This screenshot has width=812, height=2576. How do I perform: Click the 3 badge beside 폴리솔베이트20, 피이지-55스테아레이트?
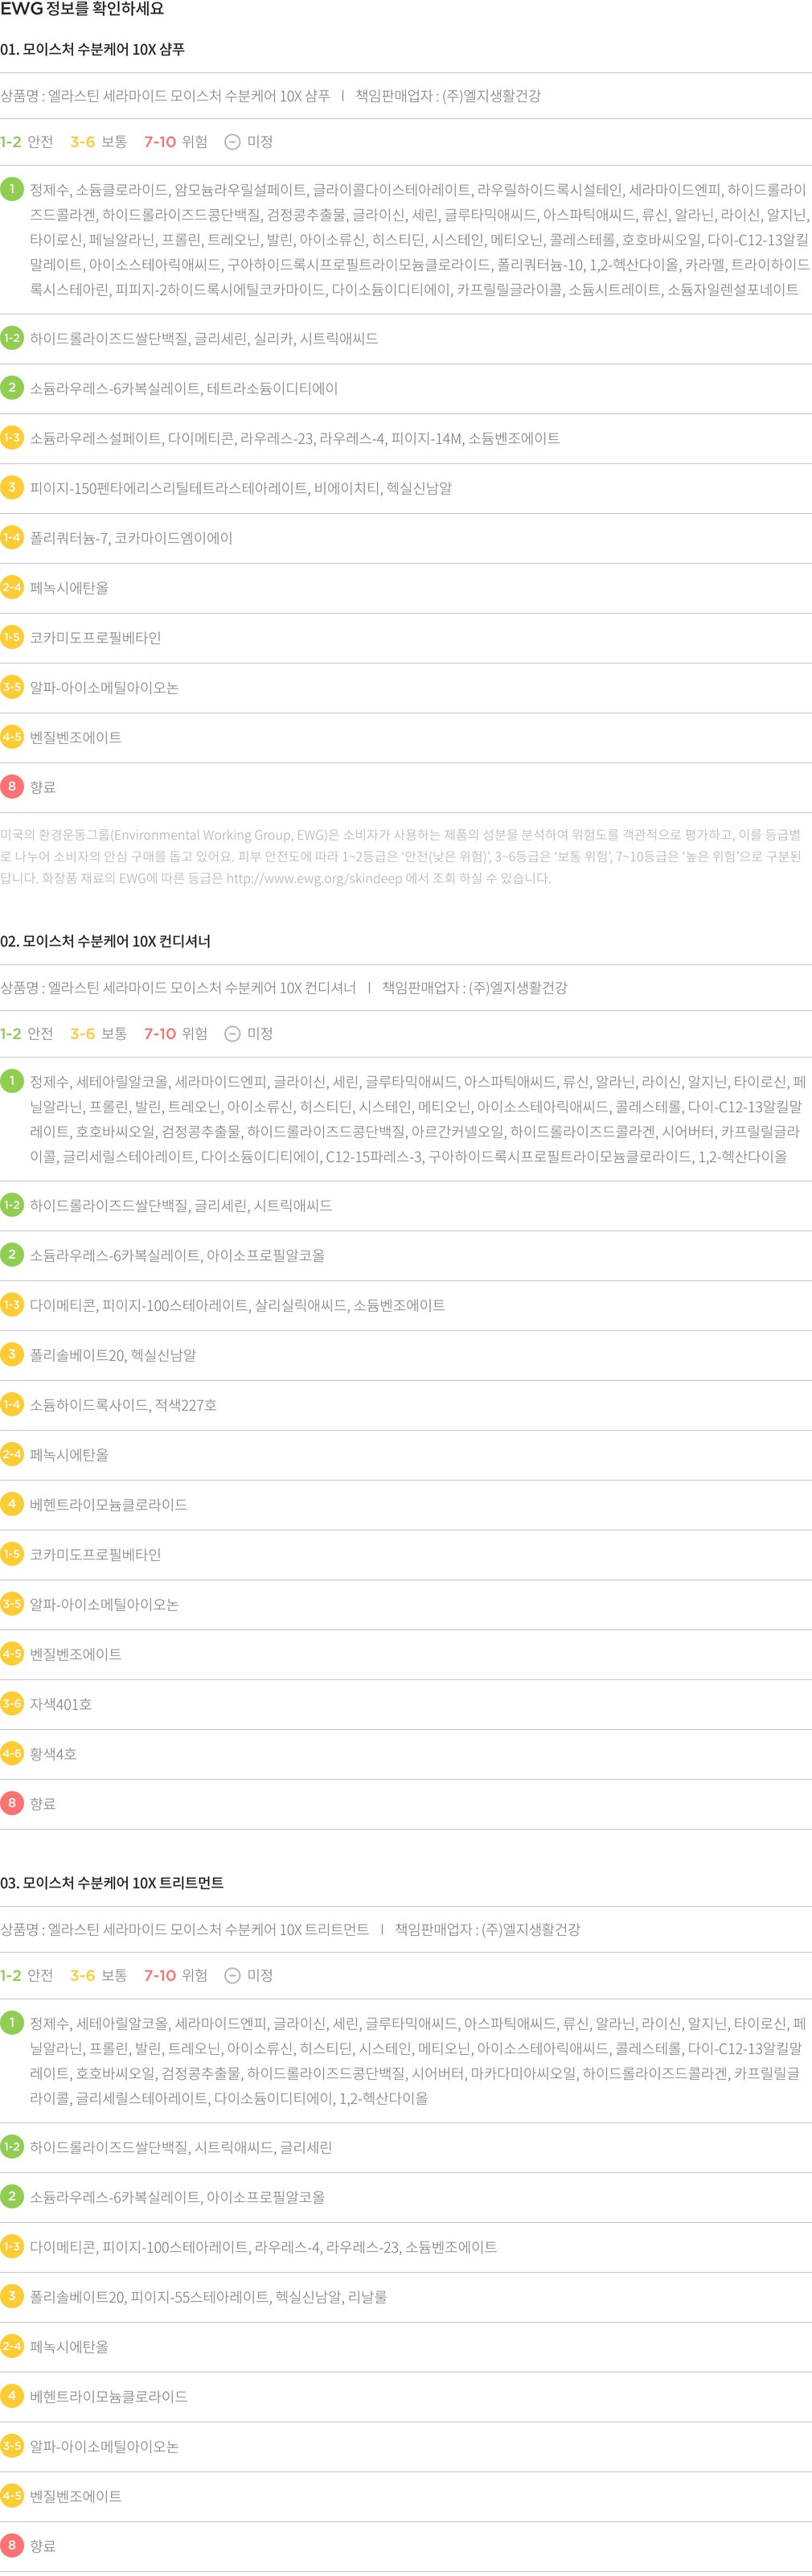click(12, 2295)
